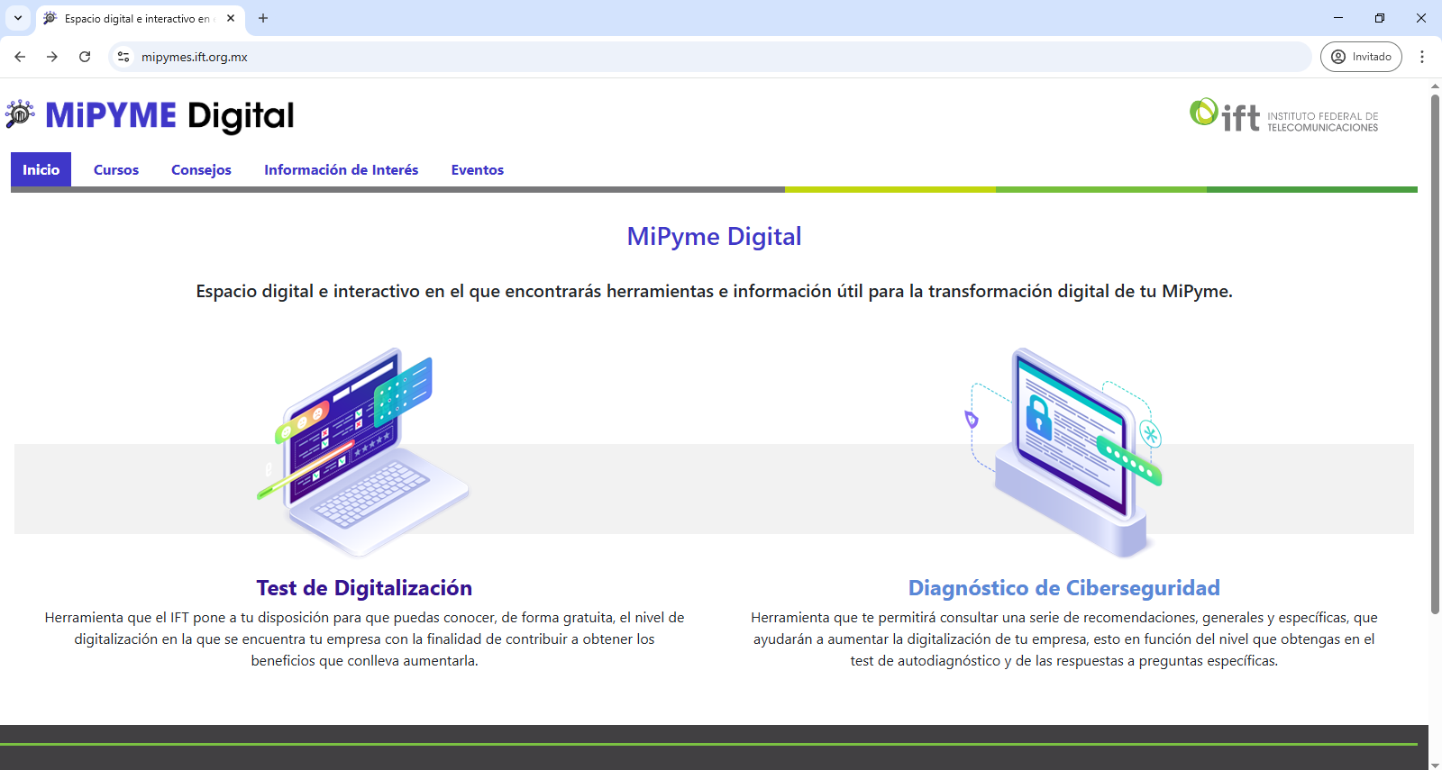Click the MiPyme Digital heading text
Screen dimensions: 1442x770
(x=714, y=236)
